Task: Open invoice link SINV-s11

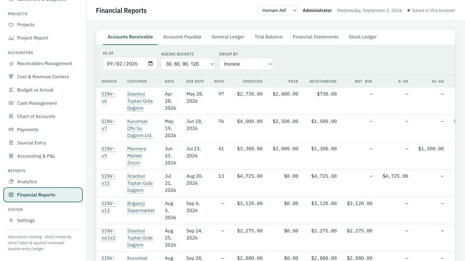Action: [x=108, y=179]
